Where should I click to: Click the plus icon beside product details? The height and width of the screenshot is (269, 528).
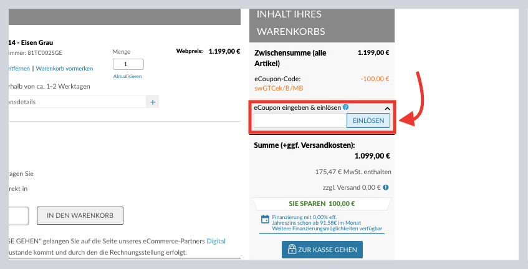(153, 101)
